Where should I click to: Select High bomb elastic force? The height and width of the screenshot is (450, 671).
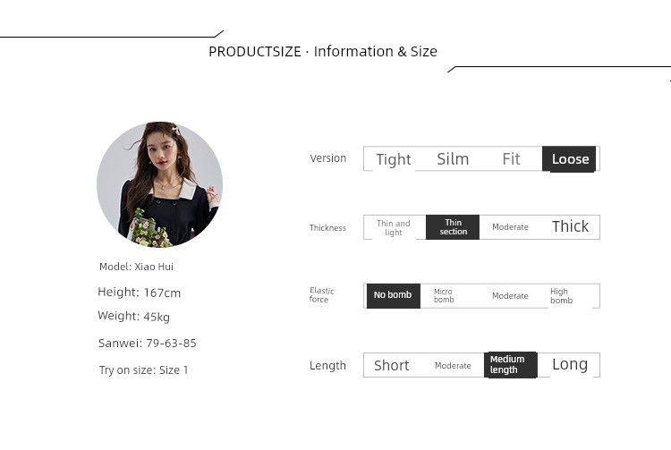point(562,296)
